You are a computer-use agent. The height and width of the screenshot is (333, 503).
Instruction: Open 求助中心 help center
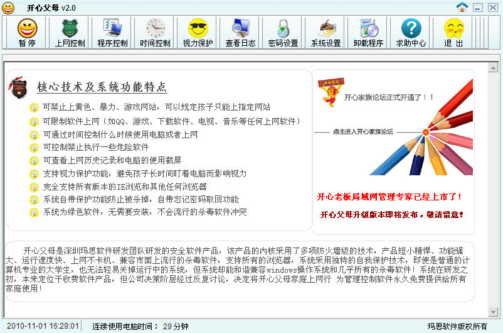click(x=411, y=30)
